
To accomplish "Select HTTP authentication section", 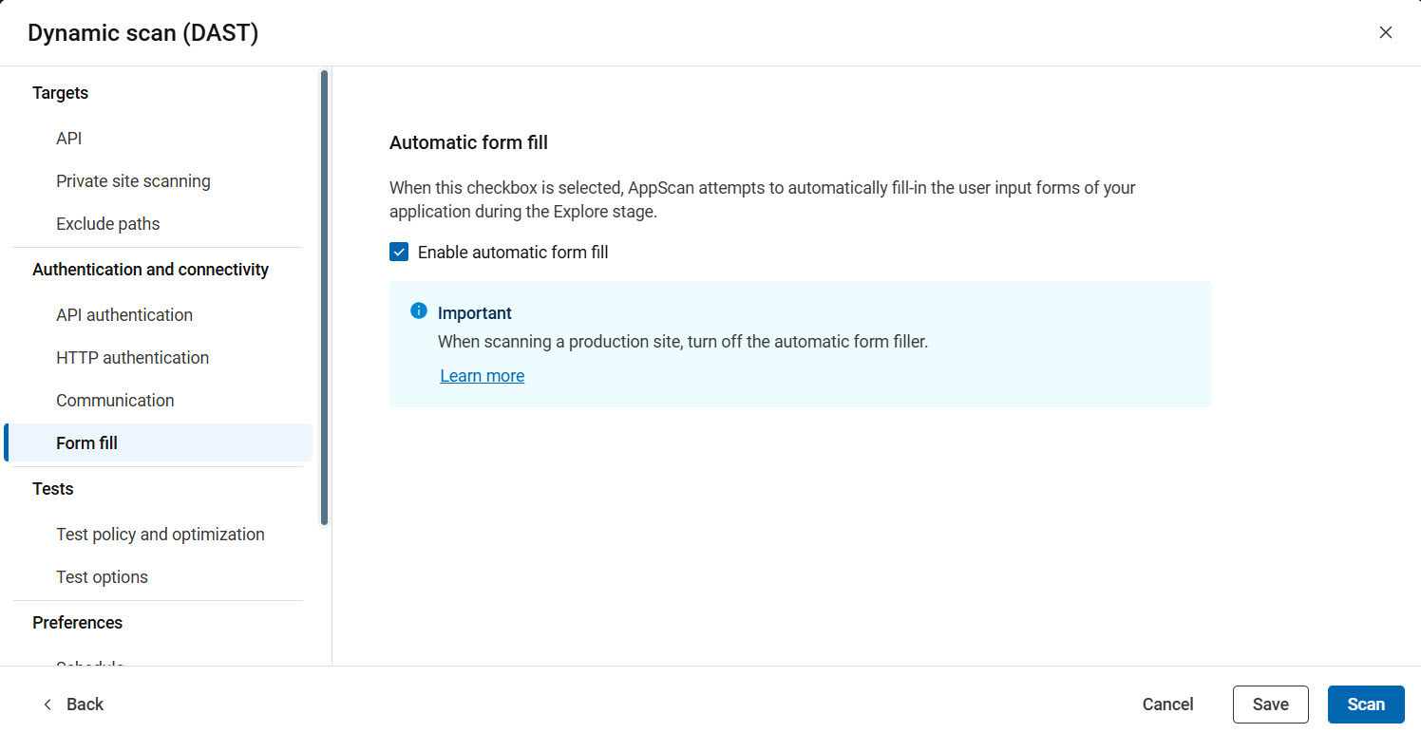I will coord(132,357).
